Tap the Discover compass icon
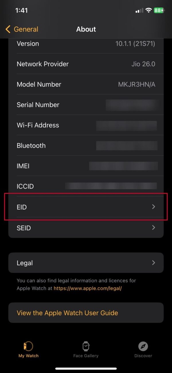The image size is (172, 373). point(143,346)
